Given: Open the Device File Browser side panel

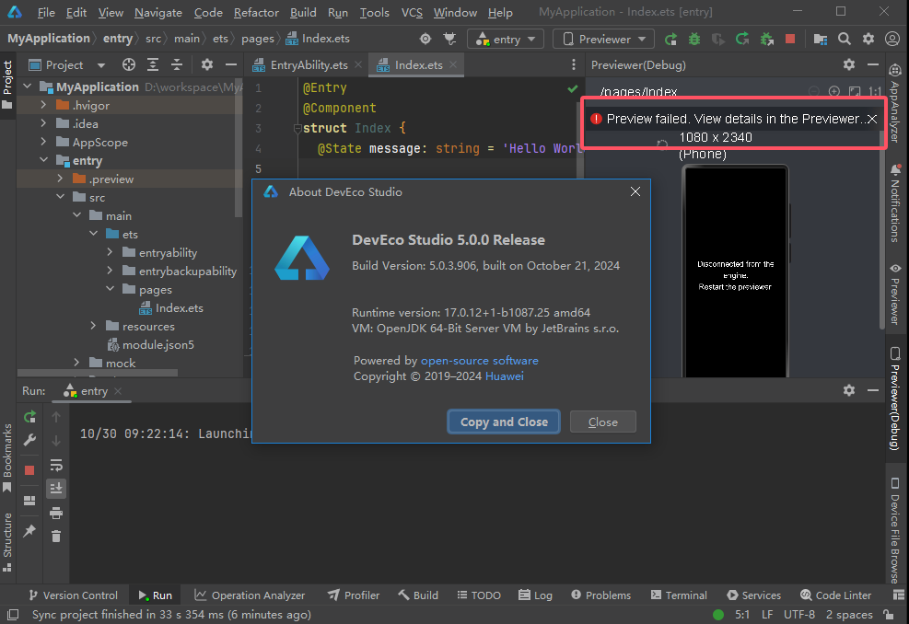Looking at the screenshot, I should pos(895,529).
